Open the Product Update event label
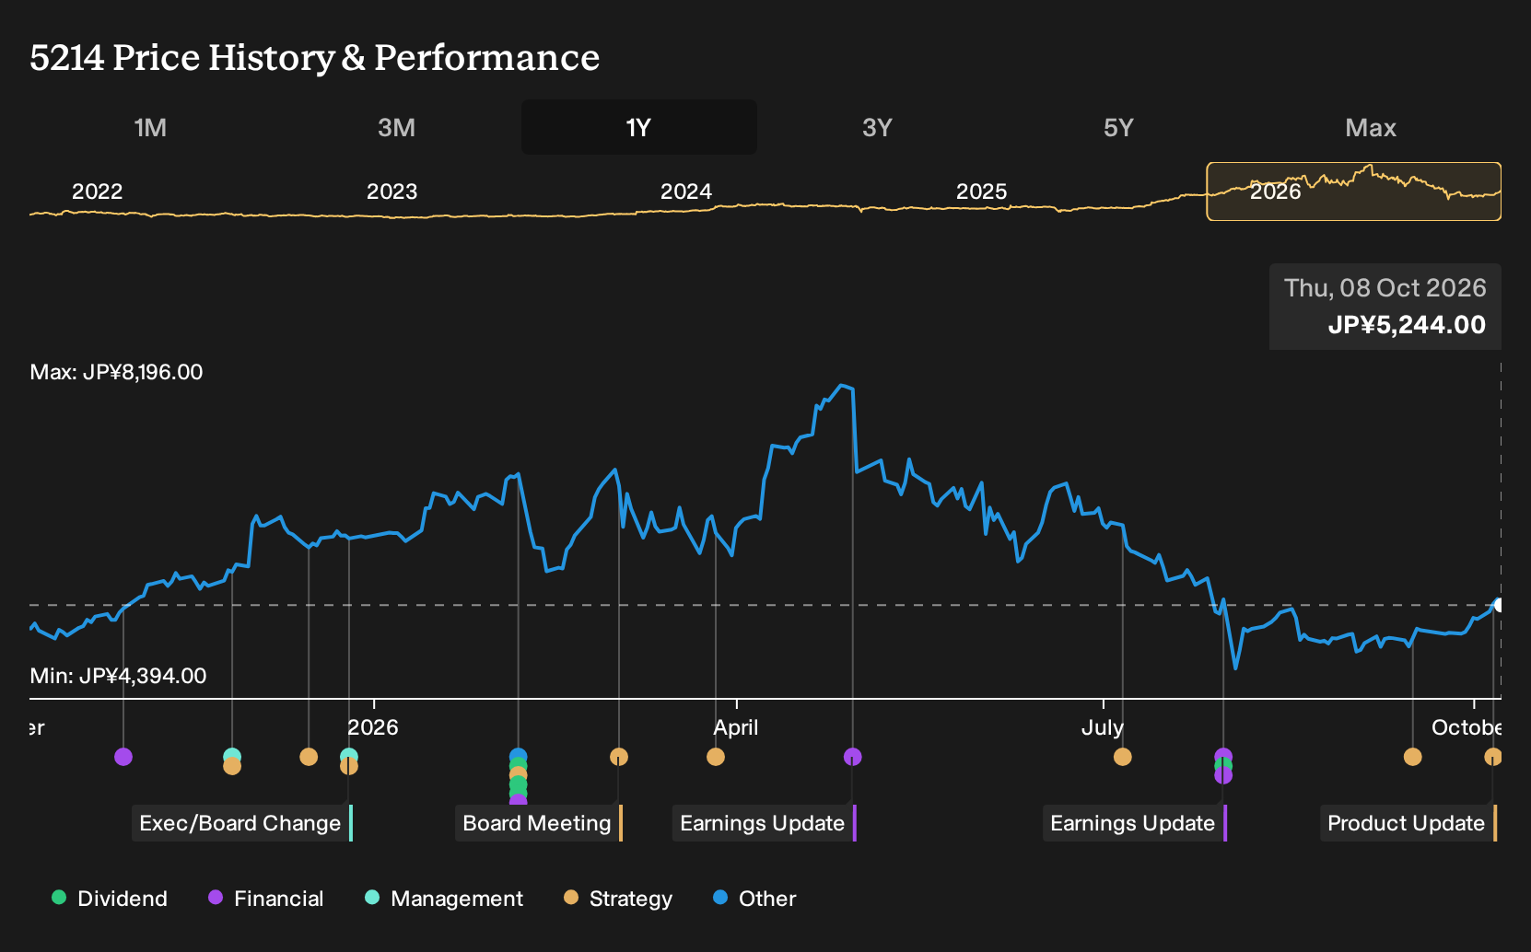This screenshot has height=952, width=1531. click(x=1408, y=823)
